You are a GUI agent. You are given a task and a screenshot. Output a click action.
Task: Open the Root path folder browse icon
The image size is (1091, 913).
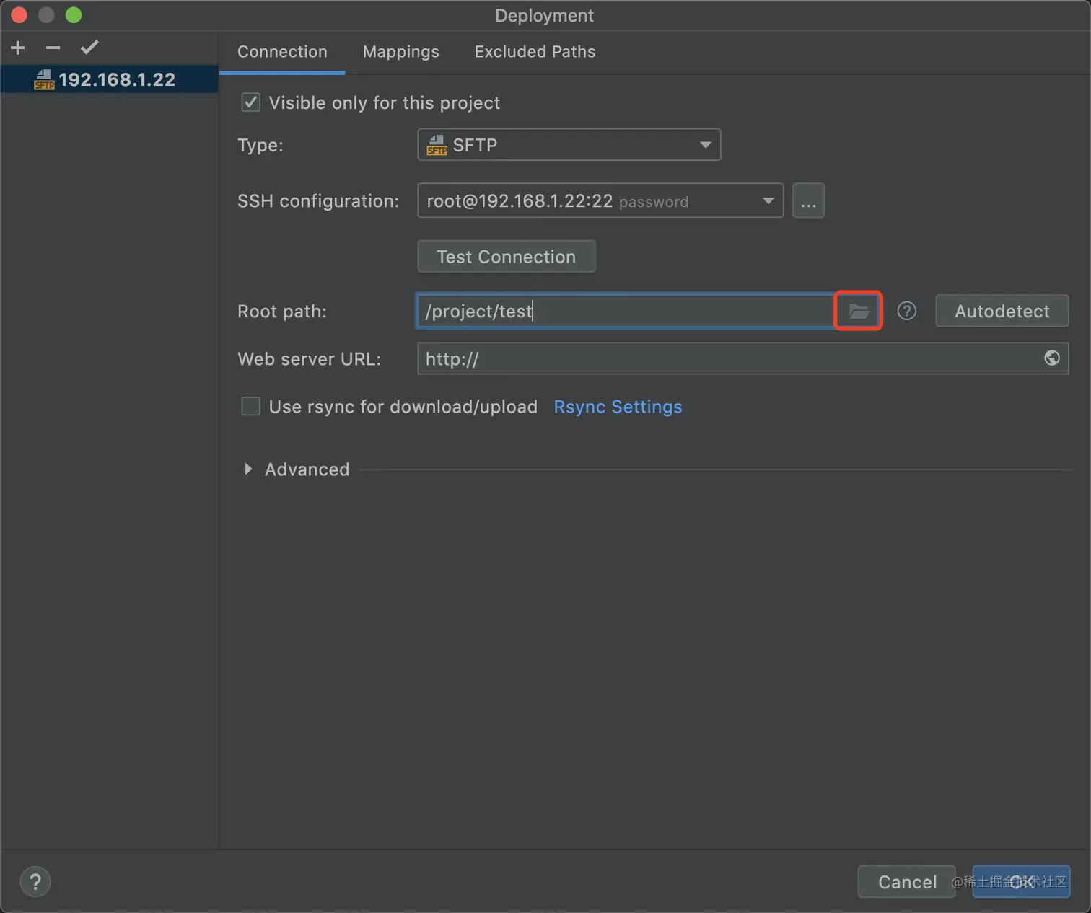858,312
